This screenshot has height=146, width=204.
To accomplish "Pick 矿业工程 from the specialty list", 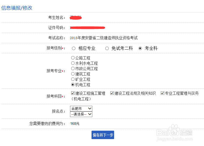I will pyautogui.click(x=73, y=79).
